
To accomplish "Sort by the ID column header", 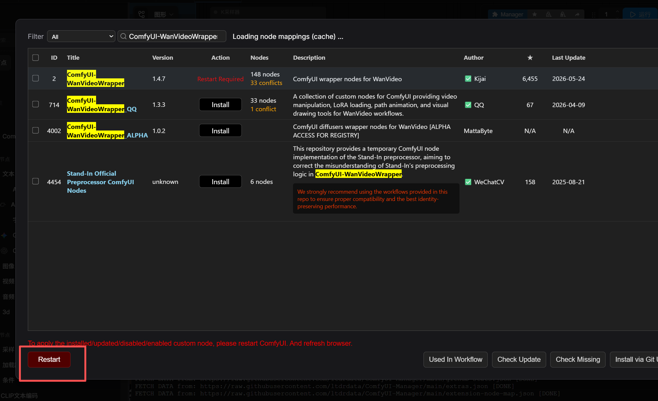I will pyautogui.click(x=54, y=58).
